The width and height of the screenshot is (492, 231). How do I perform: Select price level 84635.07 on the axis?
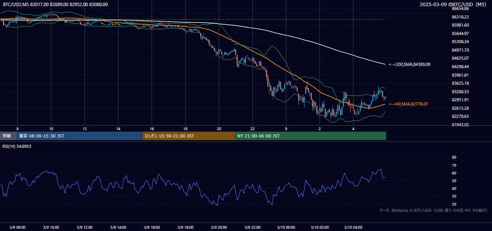pyautogui.click(x=460, y=58)
